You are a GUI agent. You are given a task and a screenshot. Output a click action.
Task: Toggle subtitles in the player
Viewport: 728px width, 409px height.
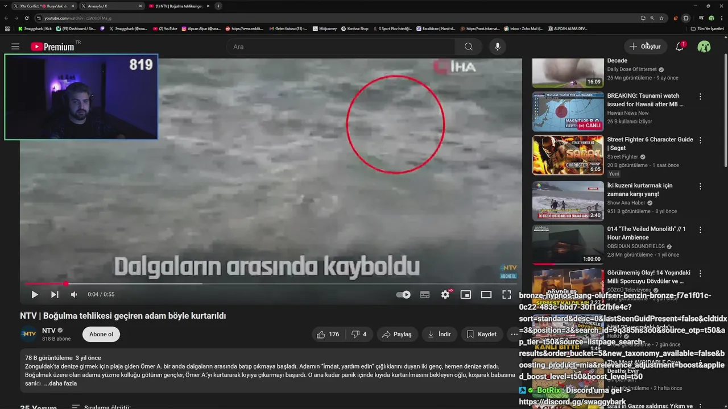424,294
